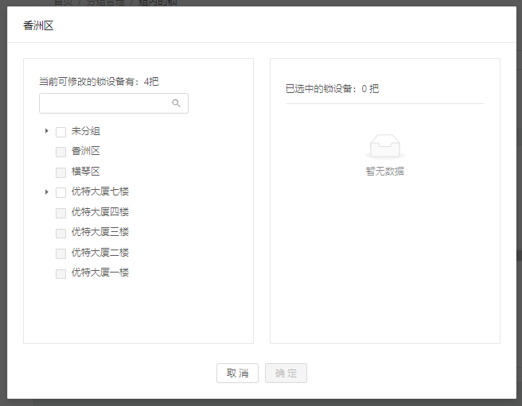Expand the 优特大厦七楼 tree node arrow
This screenshot has height=406, width=522.
point(47,192)
